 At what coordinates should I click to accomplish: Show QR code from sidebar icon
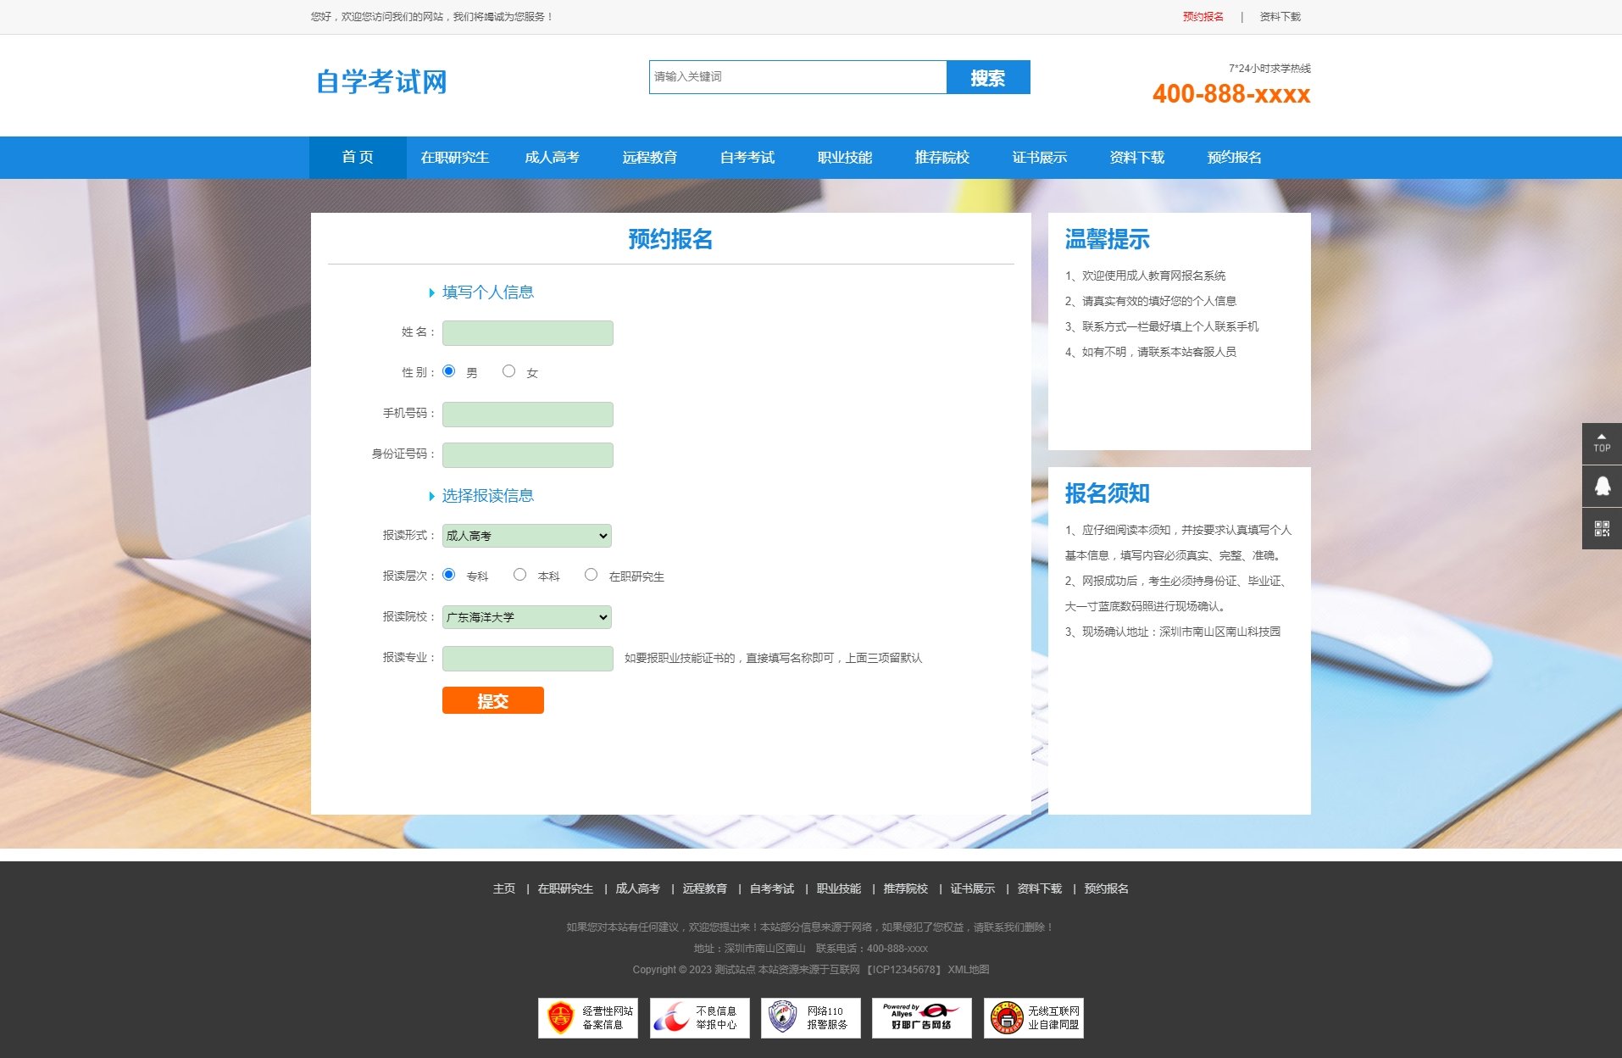click(x=1600, y=527)
